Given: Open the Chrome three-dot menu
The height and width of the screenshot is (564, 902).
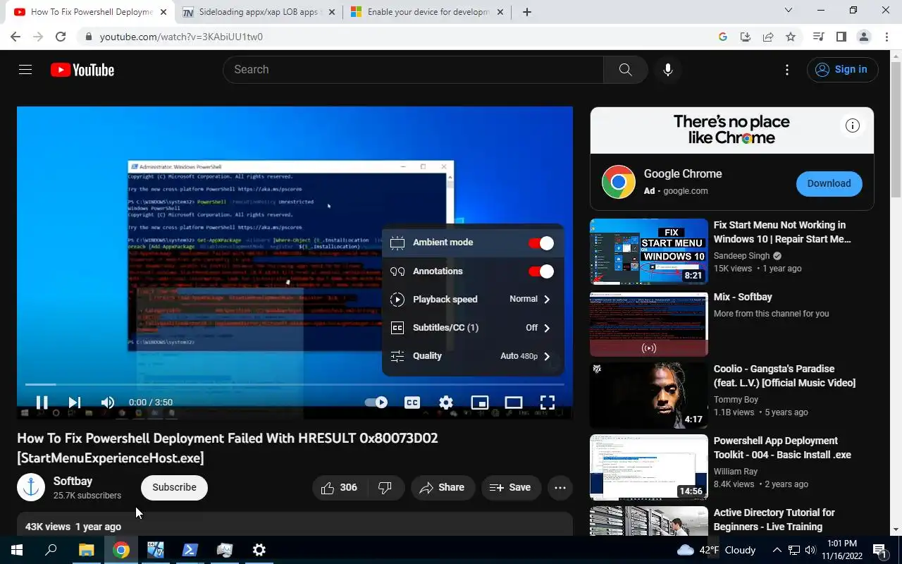Looking at the screenshot, I should (x=886, y=37).
